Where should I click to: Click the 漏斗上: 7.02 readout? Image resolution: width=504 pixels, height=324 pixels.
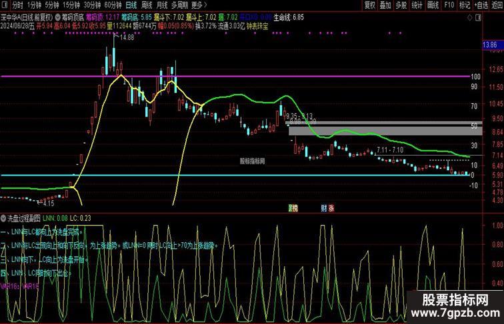[201, 17]
